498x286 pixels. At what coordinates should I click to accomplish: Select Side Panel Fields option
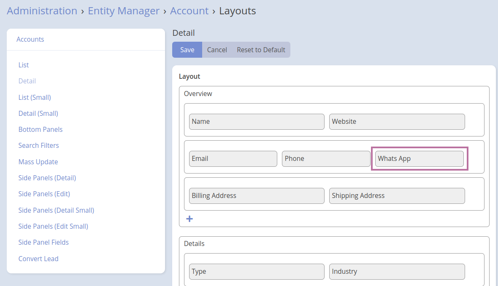[x=43, y=242]
